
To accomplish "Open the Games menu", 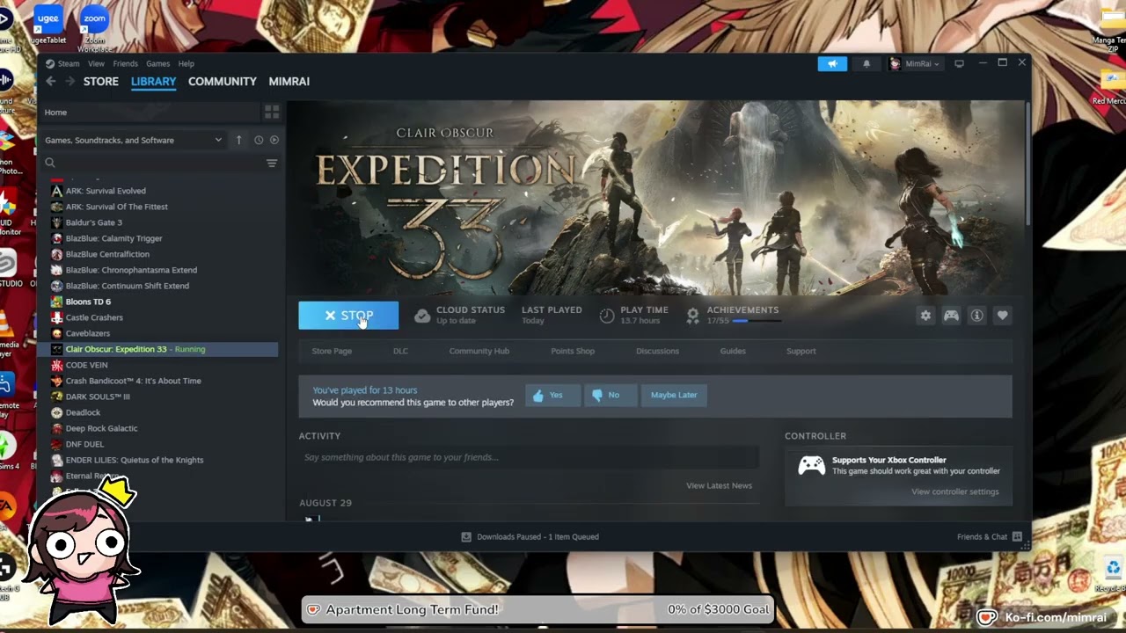I will pyautogui.click(x=157, y=63).
